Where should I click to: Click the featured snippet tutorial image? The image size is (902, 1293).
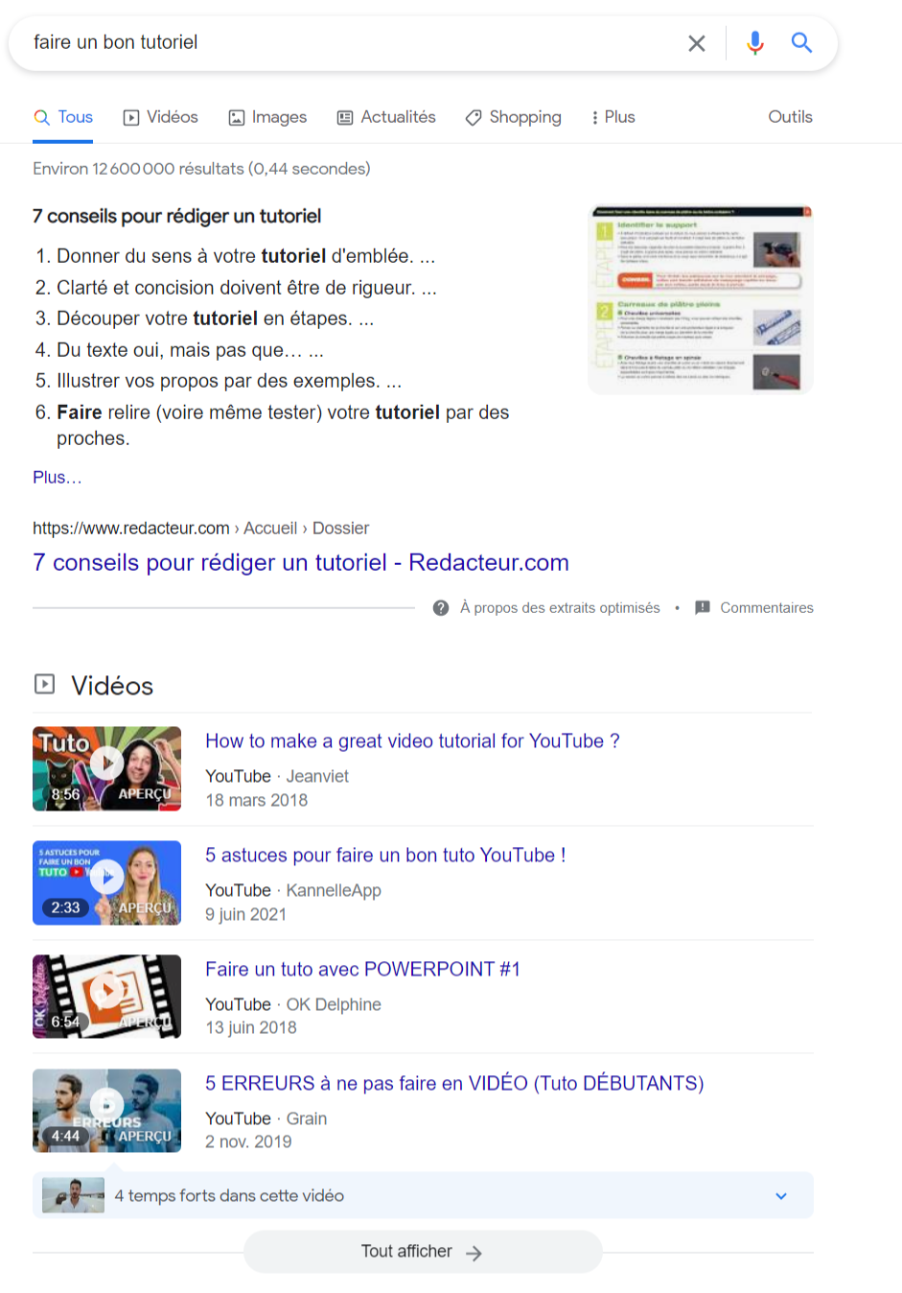tap(700, 300)
